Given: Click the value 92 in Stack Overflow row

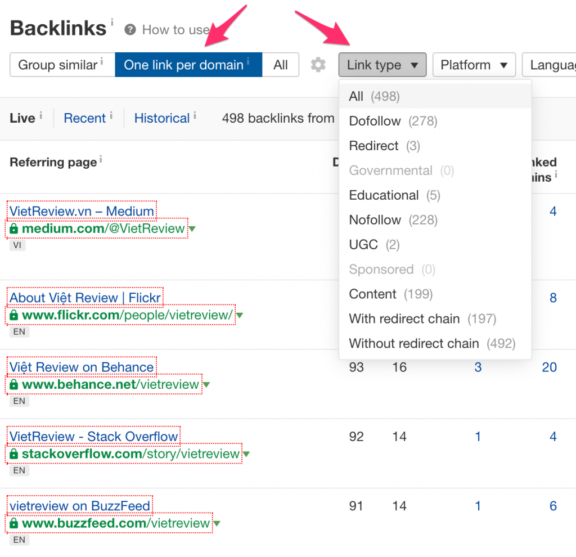Looking at the screenshot, I should tap(356, 437).
